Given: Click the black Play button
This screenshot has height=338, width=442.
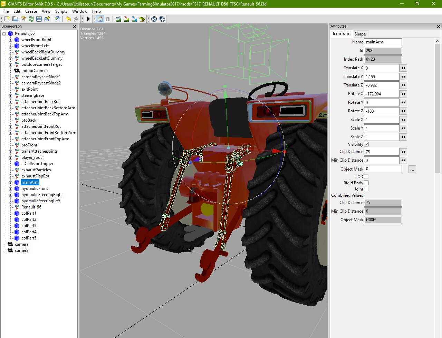Looking at the screenshot, I should (88, 19).
